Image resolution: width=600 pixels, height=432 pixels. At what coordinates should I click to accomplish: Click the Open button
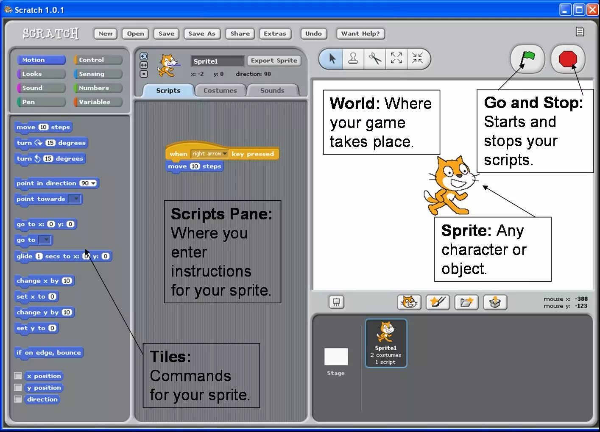tap(135, 33)
